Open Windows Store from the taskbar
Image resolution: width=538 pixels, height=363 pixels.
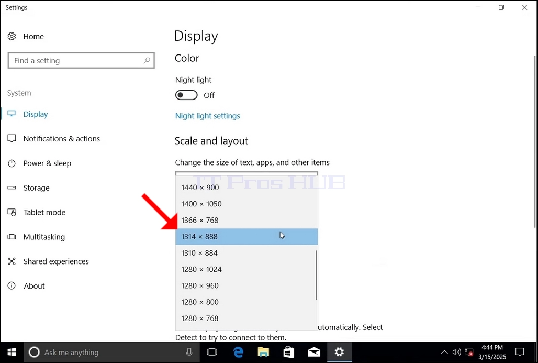(288, 353)
